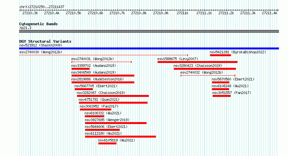
Task: Click the red bar under nsv6106332
Action: click(x=94, y=116)
